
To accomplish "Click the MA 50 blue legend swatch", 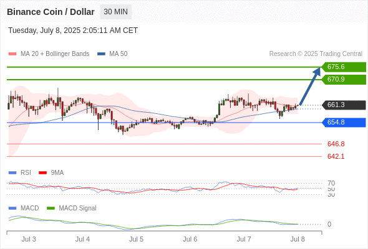I will tap(102, 54).
